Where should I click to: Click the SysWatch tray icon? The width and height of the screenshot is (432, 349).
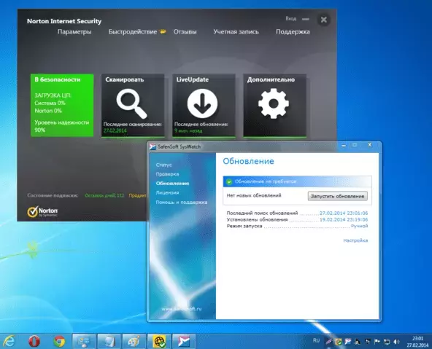coord(347,342)
